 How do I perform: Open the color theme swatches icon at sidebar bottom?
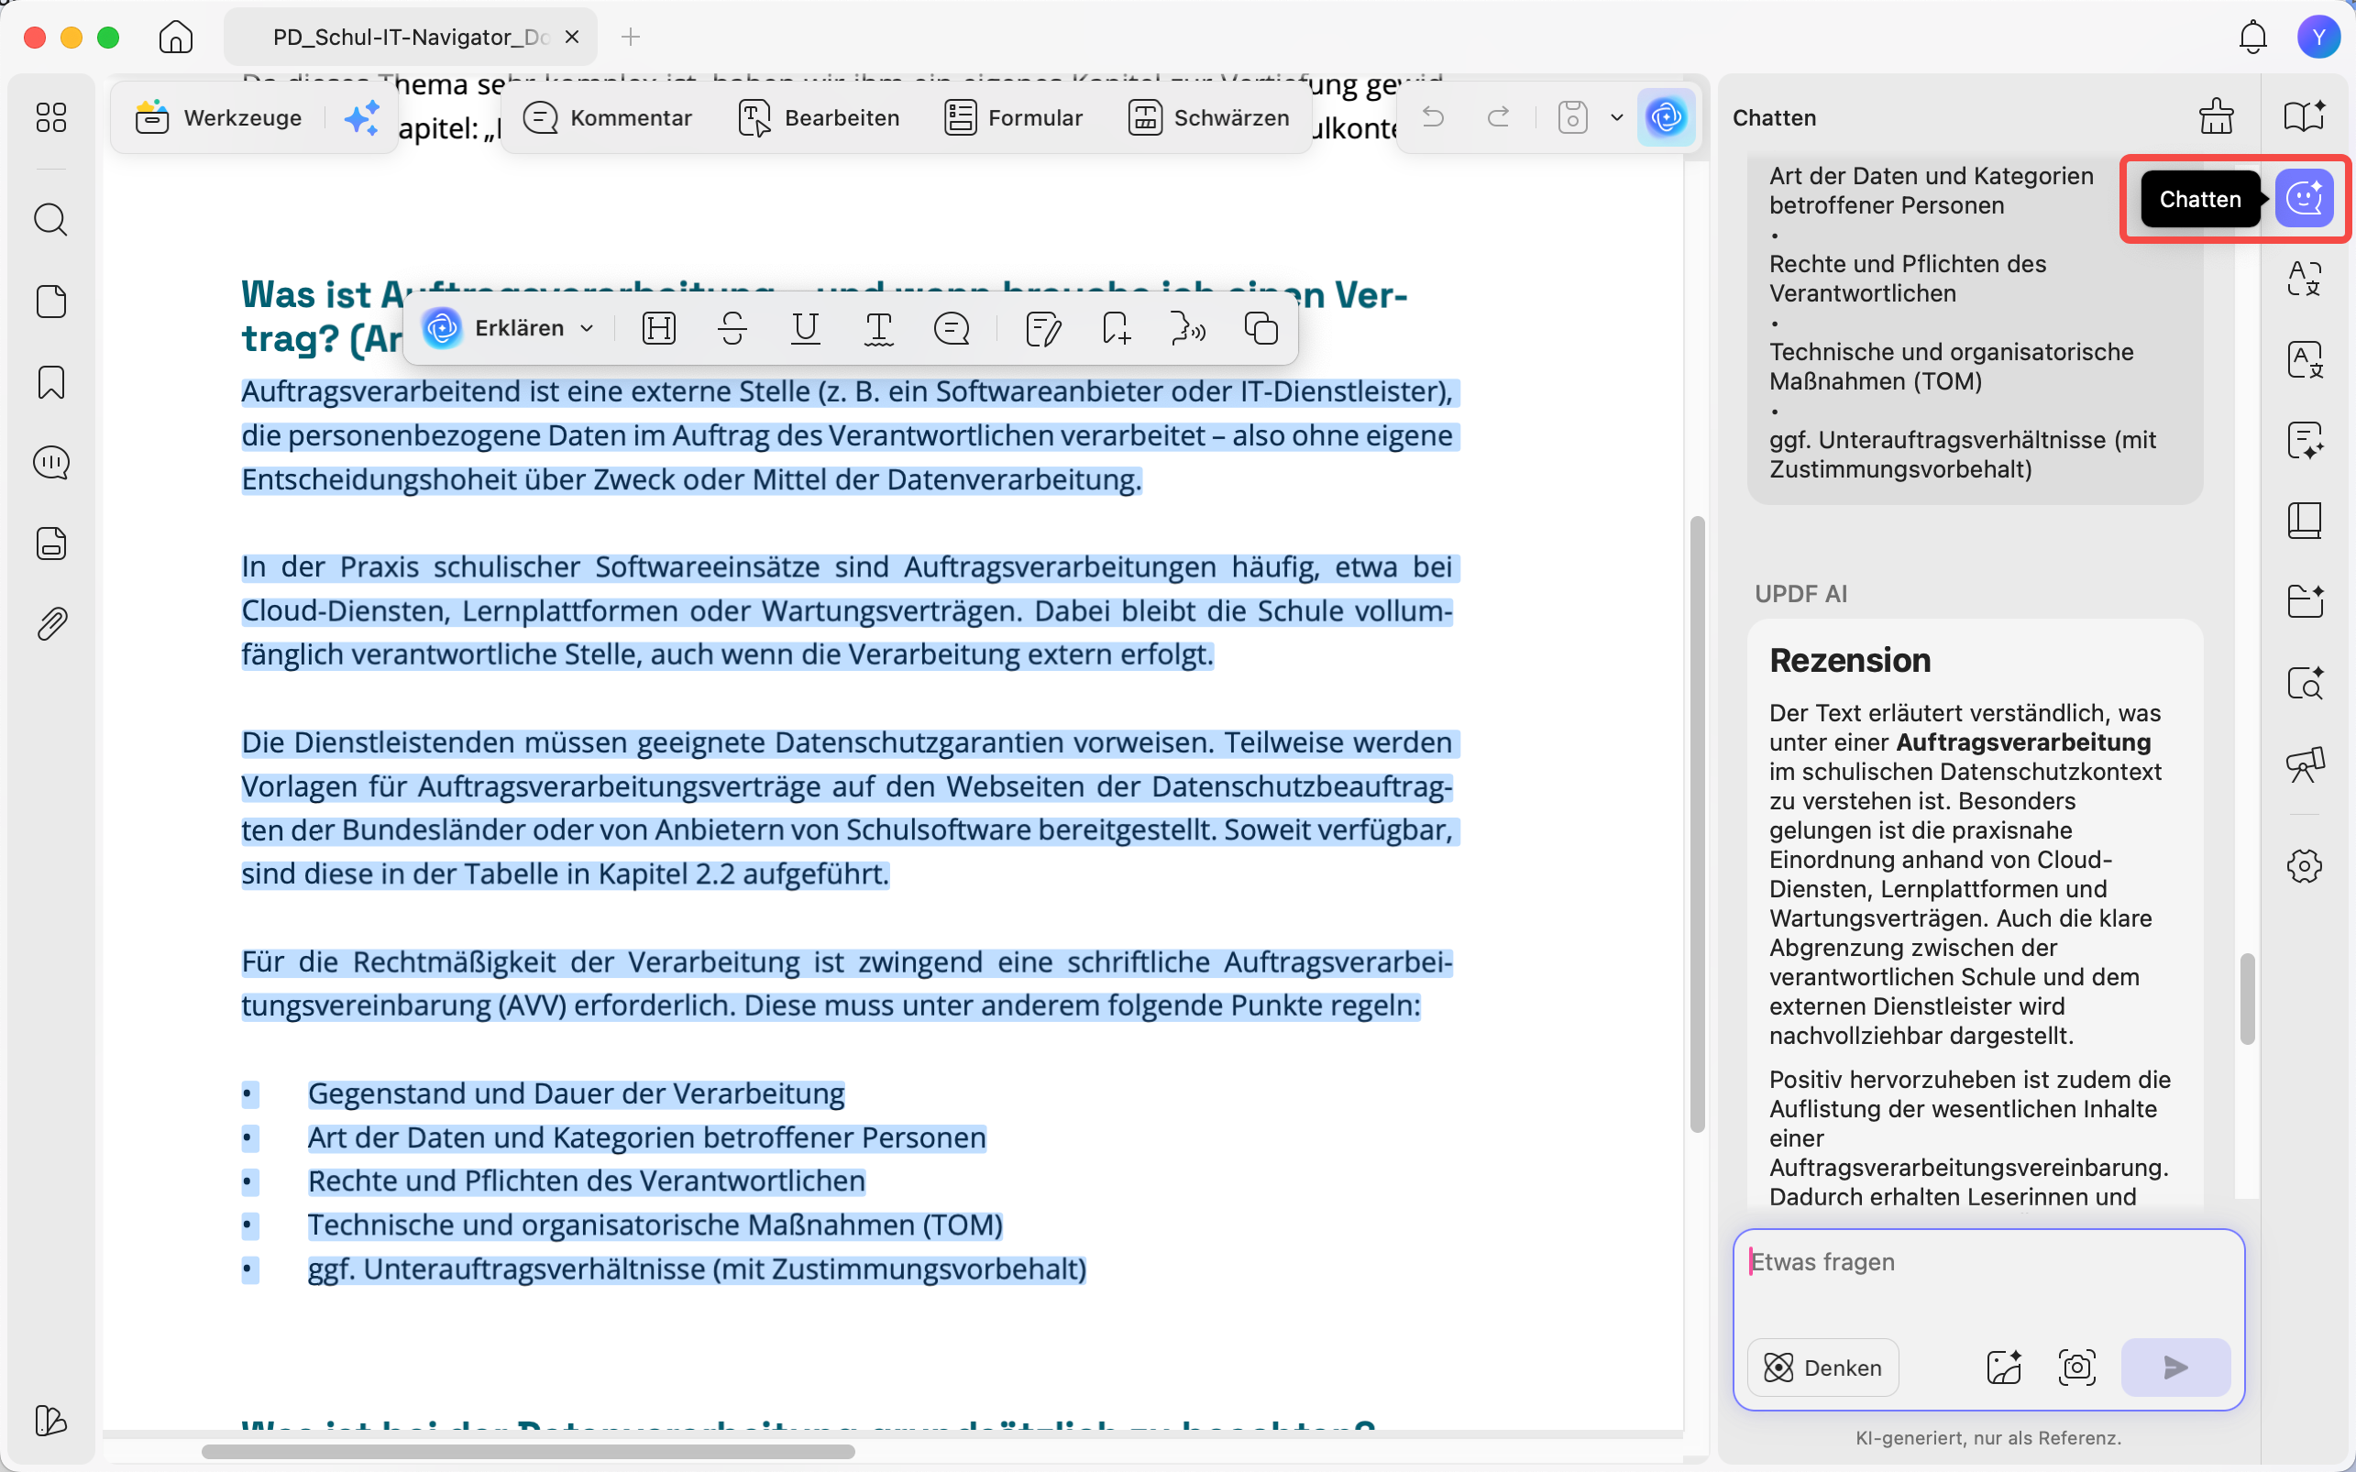(50, 1421)
